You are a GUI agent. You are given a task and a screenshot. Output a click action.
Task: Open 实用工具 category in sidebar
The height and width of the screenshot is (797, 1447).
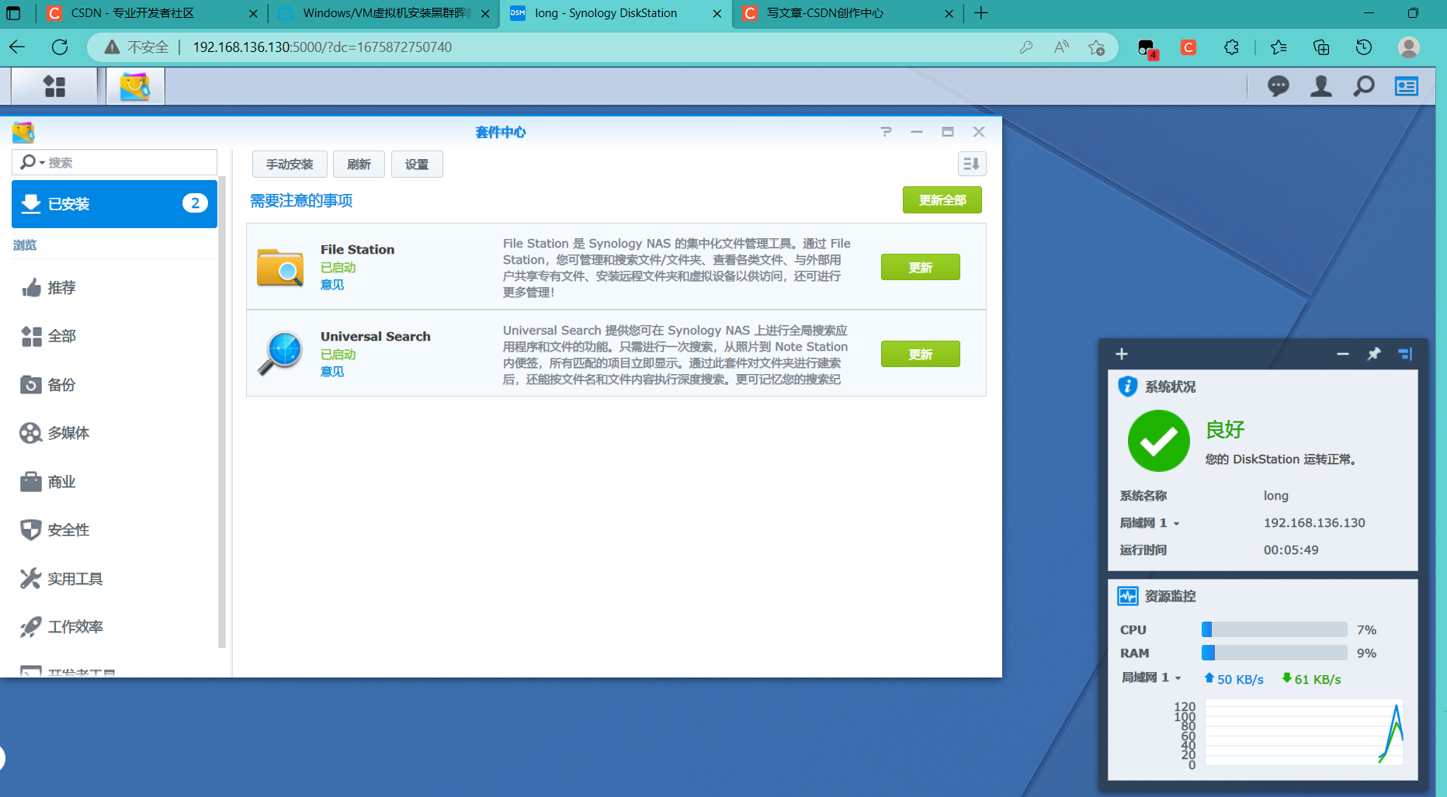pyautogui.click(x=114, y=579)
